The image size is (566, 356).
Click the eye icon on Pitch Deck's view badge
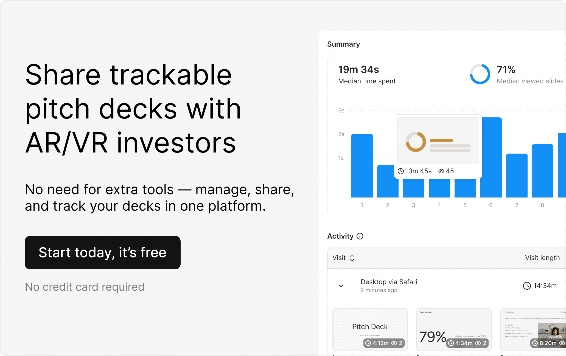coord(394,343)
